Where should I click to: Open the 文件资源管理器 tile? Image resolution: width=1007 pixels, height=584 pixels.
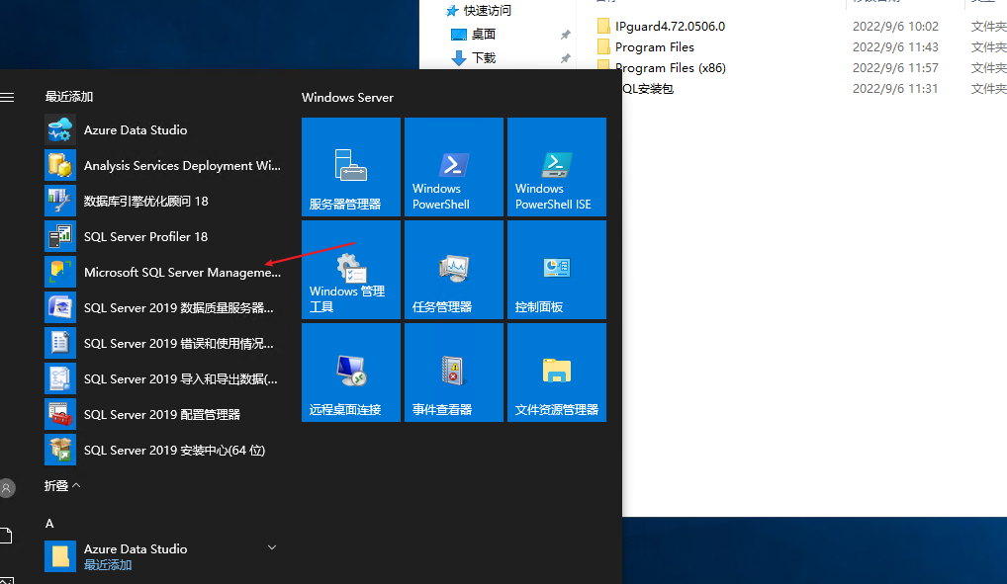pyautogui.click(x=557, y=373)
